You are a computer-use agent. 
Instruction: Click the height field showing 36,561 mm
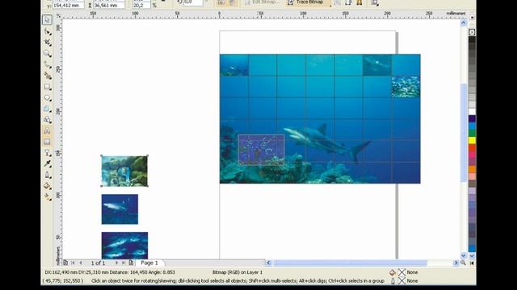(x=109, y=6)
